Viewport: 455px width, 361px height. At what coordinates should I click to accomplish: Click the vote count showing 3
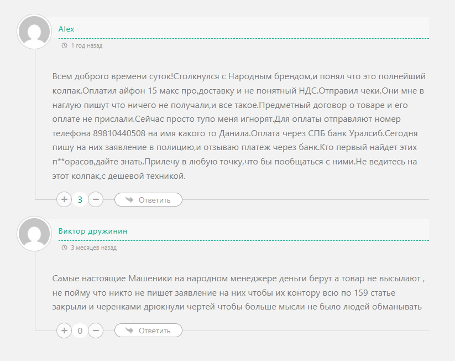coord(80,199)
